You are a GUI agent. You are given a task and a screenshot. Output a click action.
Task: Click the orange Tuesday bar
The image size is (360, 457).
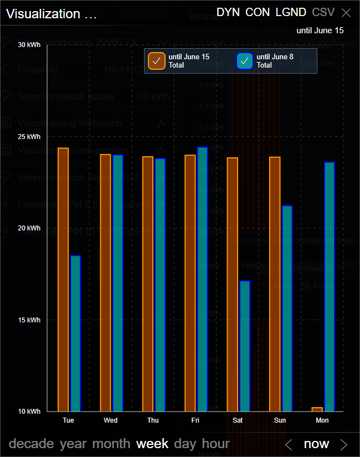pos(63,280)
